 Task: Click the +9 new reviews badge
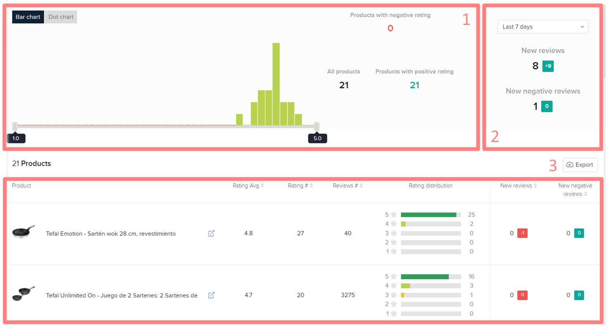[x=548, y=66]
